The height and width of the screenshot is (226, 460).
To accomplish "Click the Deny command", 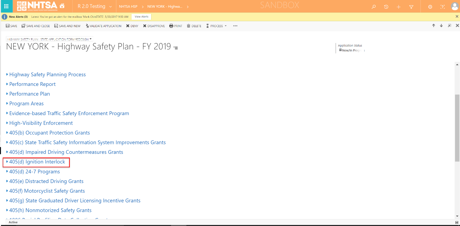I will (x=132, y=26).
